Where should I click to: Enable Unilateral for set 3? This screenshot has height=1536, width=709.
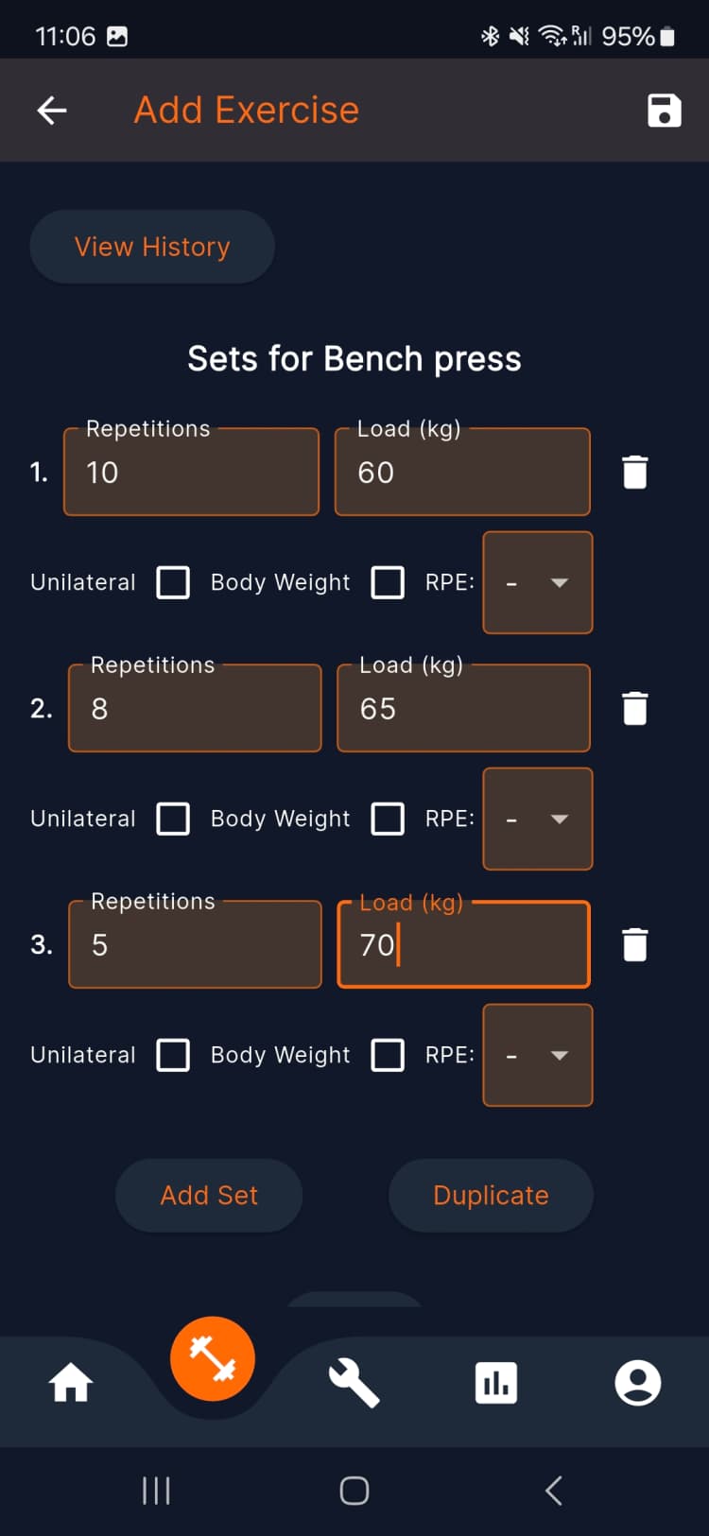[172, 1055]
